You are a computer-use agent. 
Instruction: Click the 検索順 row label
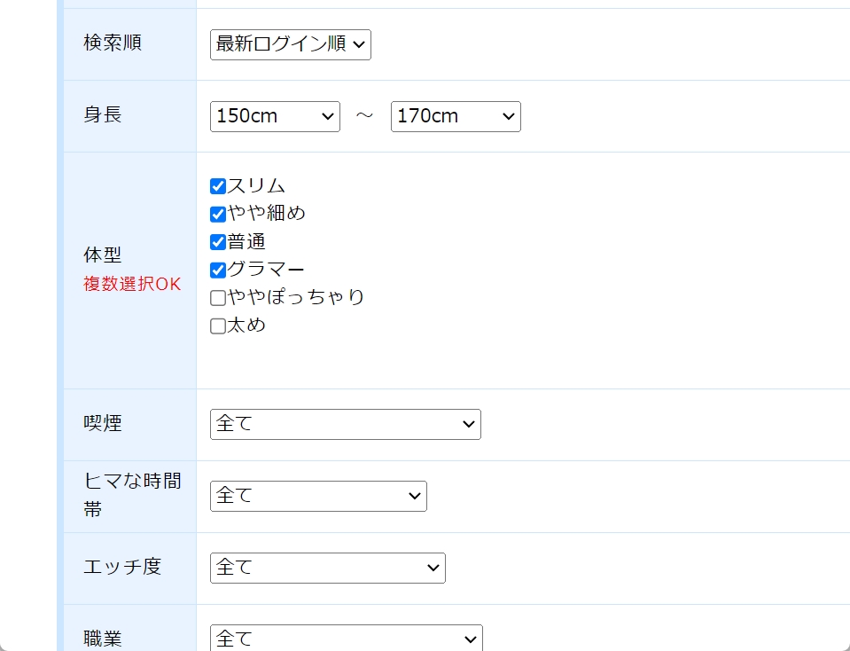pyautogui.click(x=113, y=43)
